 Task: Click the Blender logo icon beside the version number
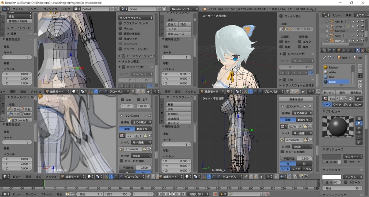(x=205, y=9)
